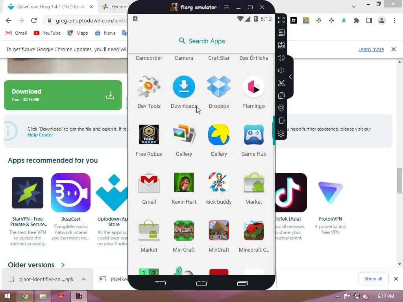This screenshot has width=403, height=302.
Task: Show hidden system tray icons
Action: (x=337, y=296)
